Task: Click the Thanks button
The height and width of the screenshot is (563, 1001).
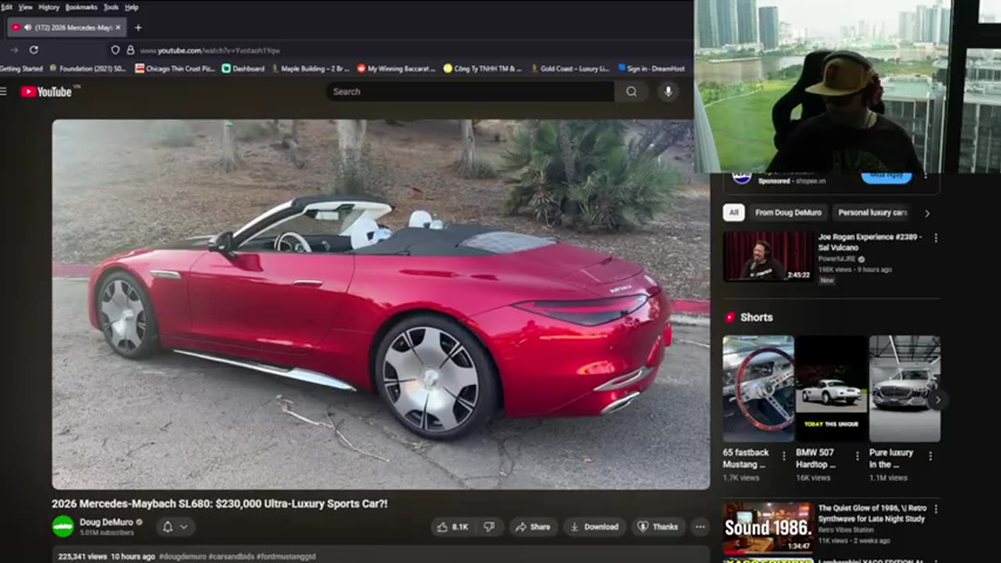Action: (658, 527)
